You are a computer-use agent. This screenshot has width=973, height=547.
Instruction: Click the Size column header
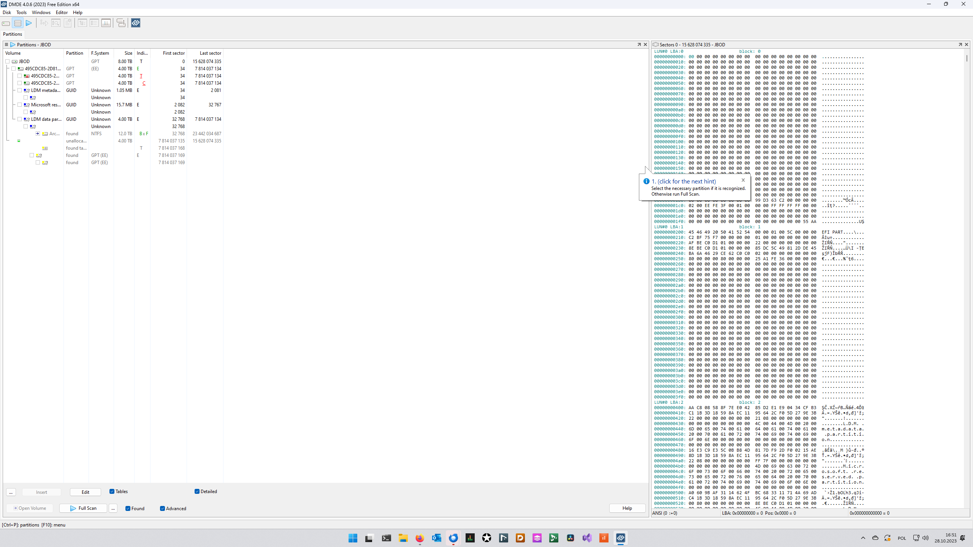(x=124, y=53)
